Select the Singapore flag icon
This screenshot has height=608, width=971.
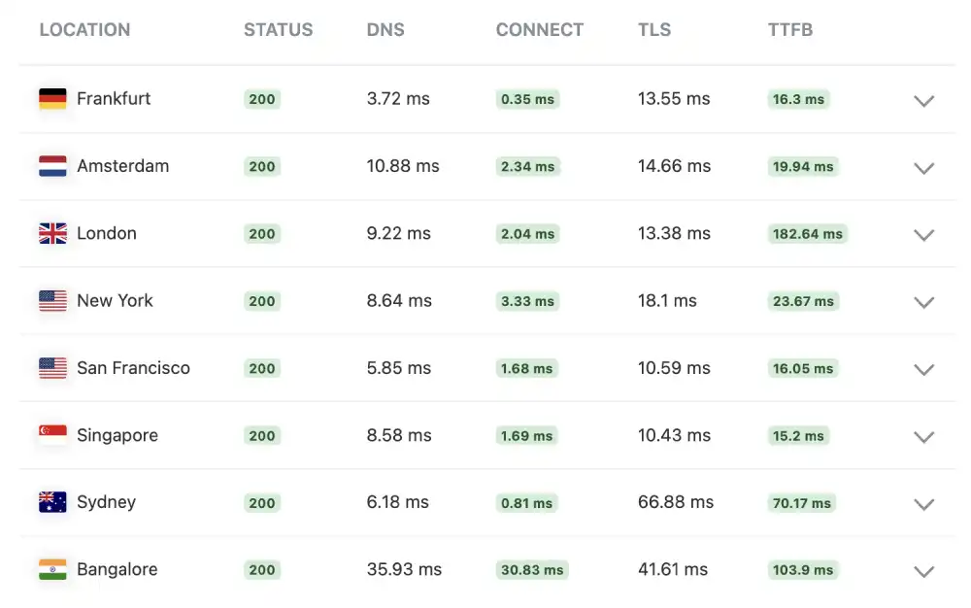pyautogui.click(x=52, y=435)
